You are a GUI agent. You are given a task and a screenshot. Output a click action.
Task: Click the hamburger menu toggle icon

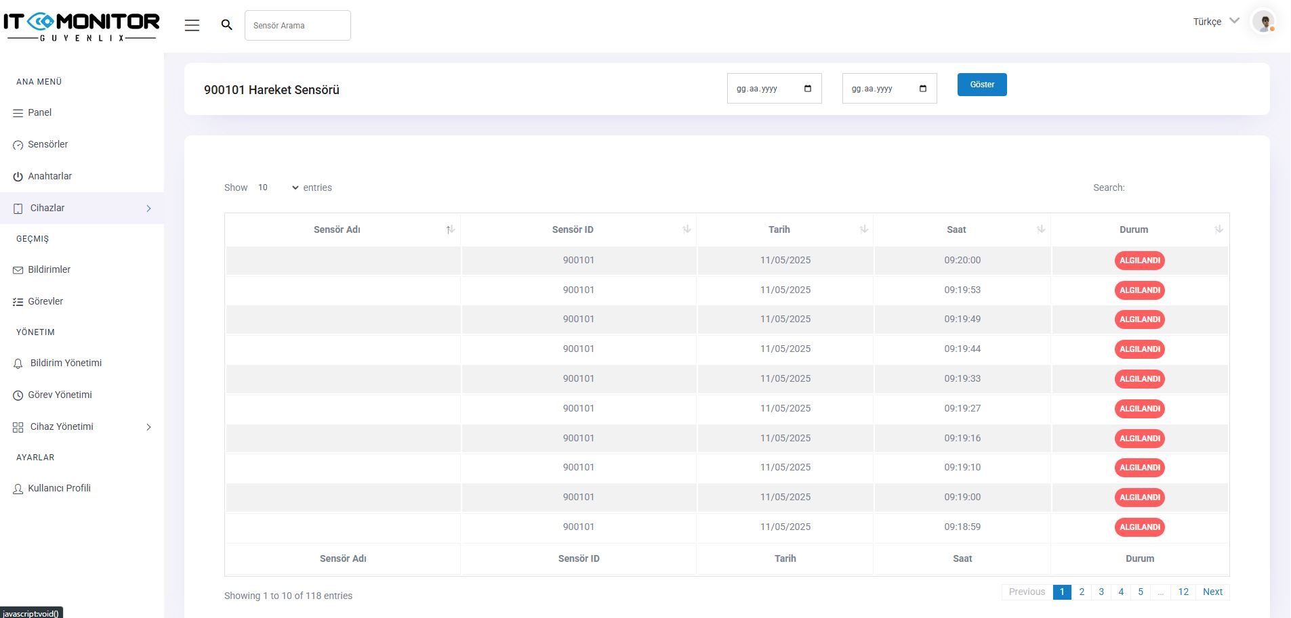point(192,26)
